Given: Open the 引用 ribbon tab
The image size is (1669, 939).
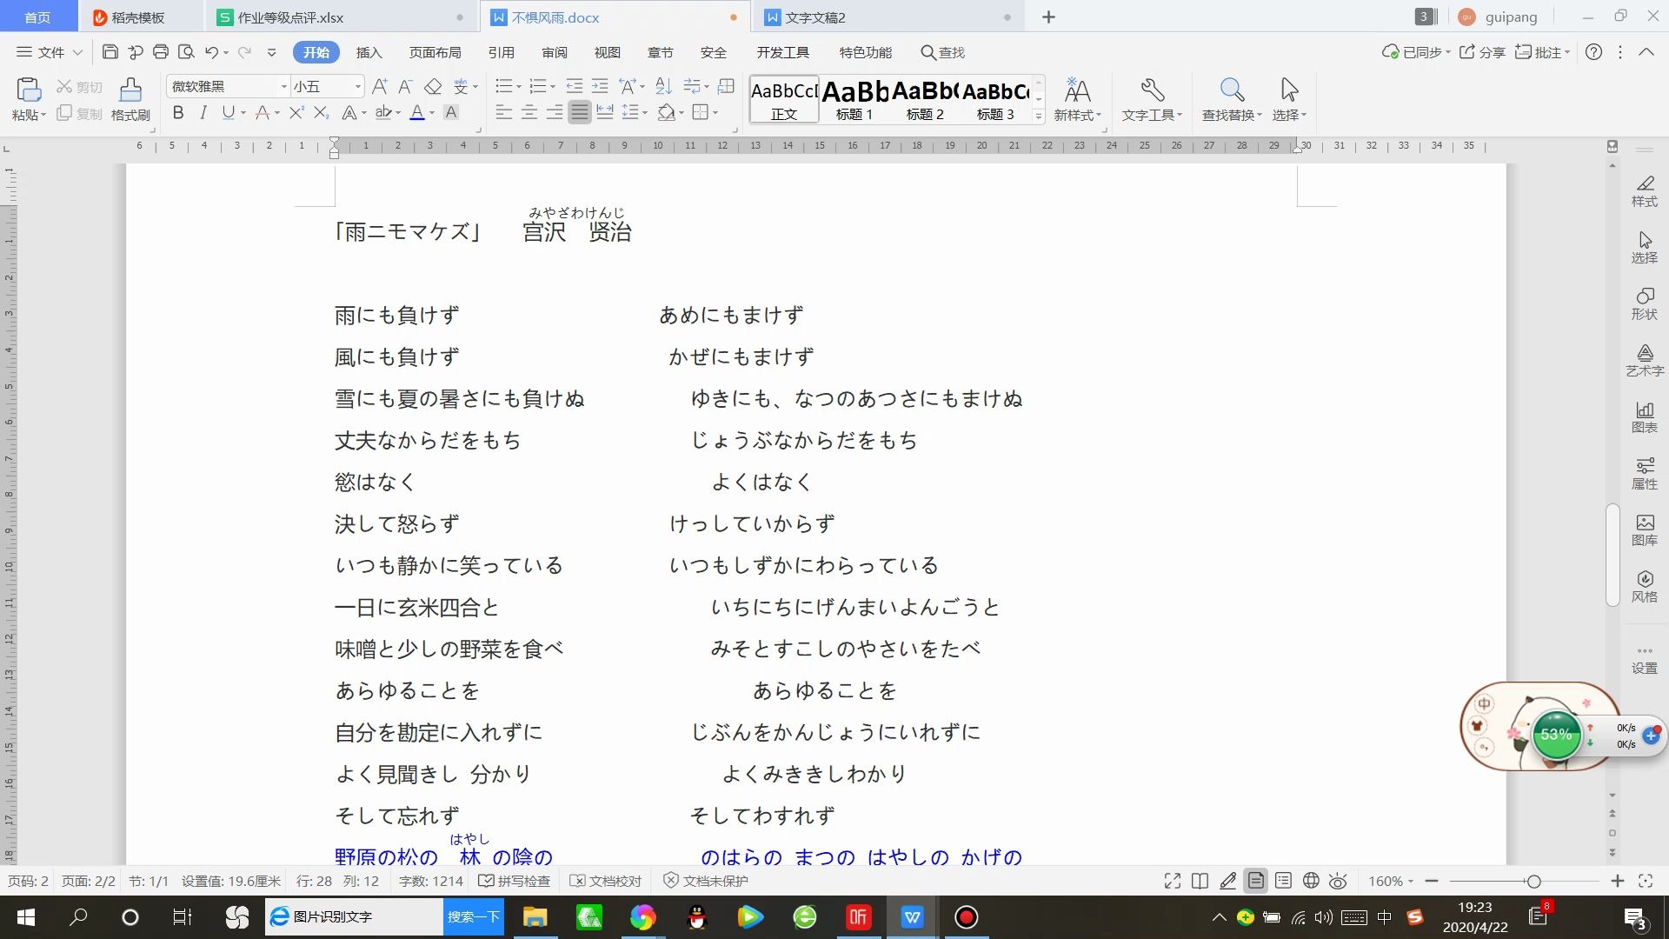Looking at the screenshot, I should tap(501, 52).
